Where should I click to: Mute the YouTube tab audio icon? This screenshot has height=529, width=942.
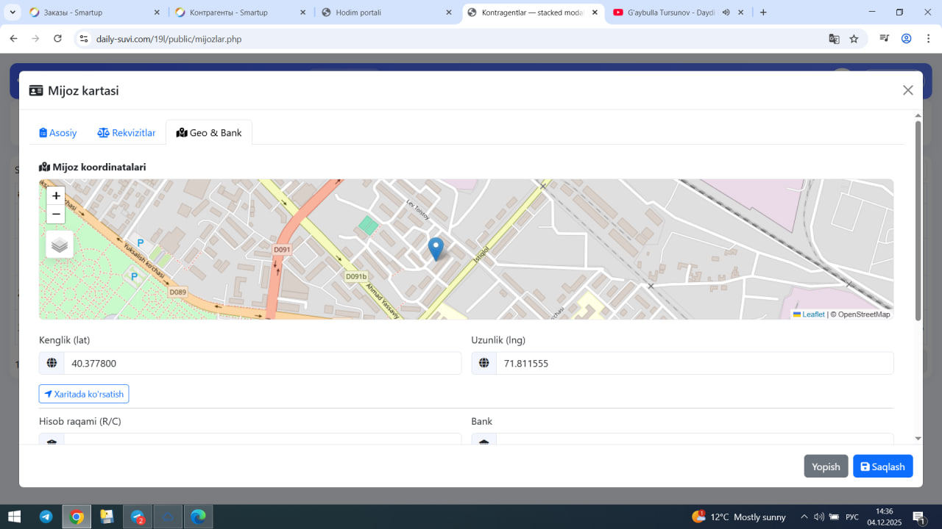coord(726,12)
